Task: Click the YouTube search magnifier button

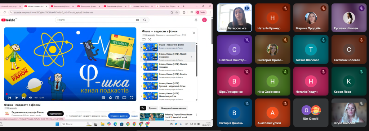Action: click(x=145, y=20)
